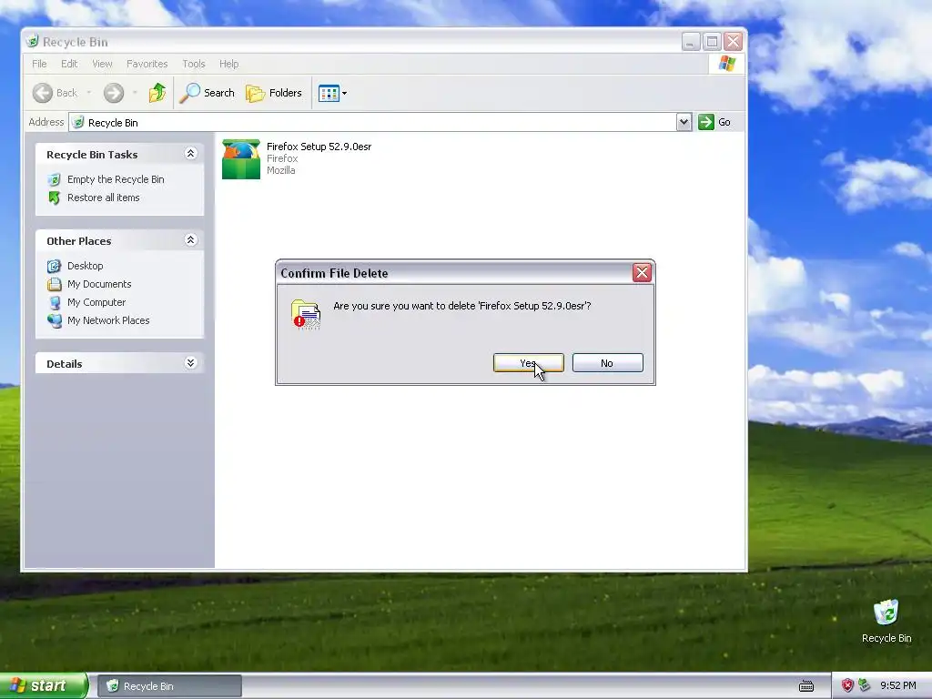
Task: Click Restore all items link
Action: pyautogui.click(x=104, y=198)
